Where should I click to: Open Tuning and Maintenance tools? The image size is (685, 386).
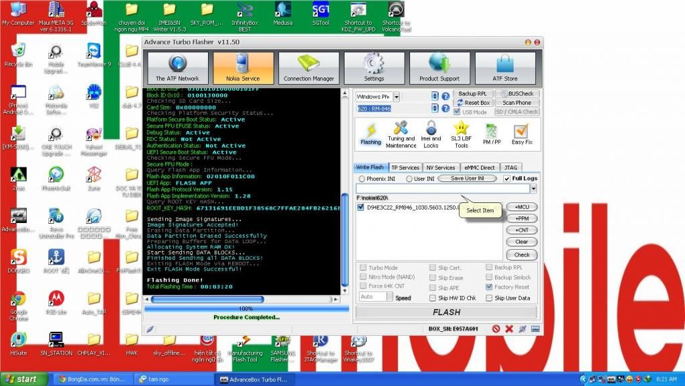tap(401, 135)
